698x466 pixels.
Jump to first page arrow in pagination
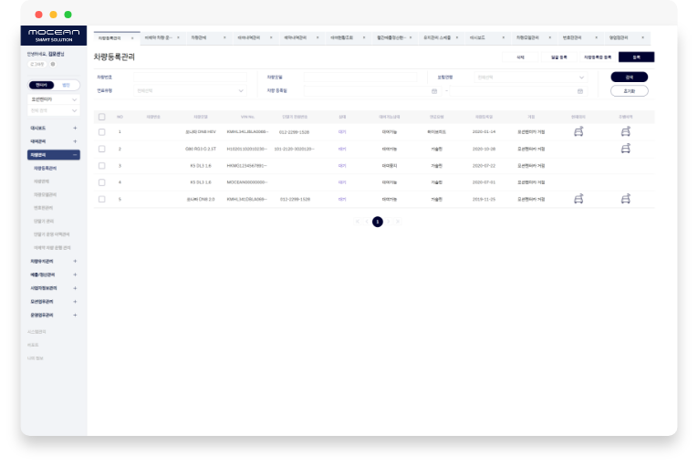357,222
